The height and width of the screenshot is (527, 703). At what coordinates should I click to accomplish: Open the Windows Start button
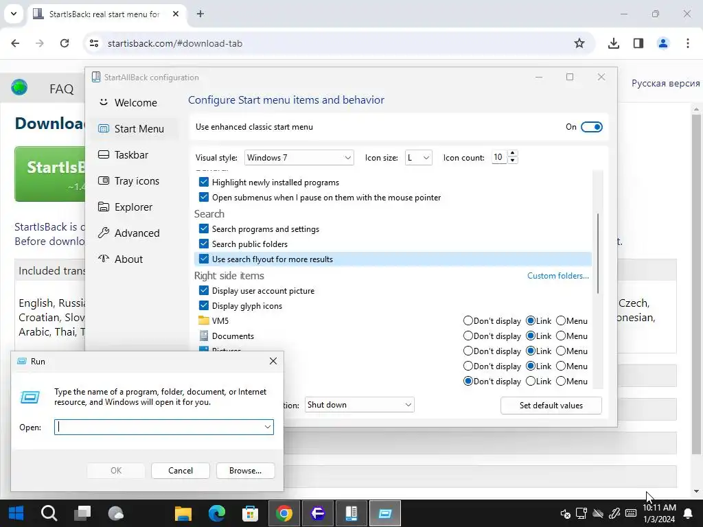coord(16,513)
